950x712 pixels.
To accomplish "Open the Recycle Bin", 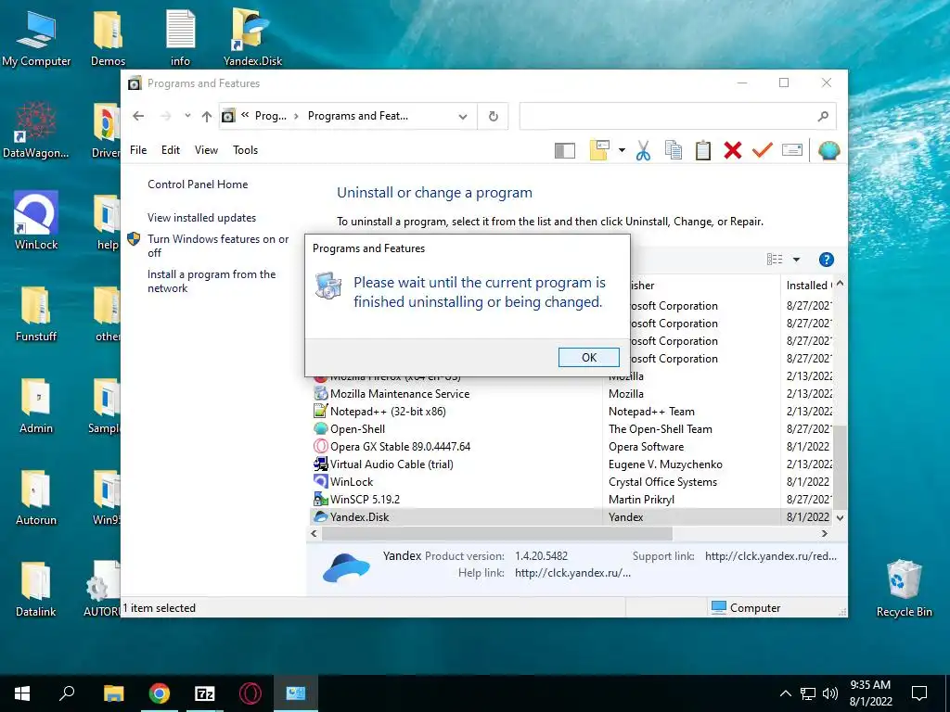I will click(x=904, y=589).
